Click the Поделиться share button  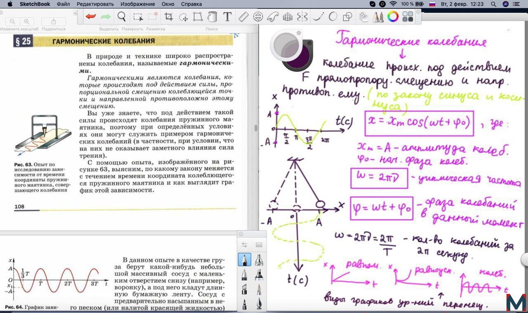(x=54, y=21)
